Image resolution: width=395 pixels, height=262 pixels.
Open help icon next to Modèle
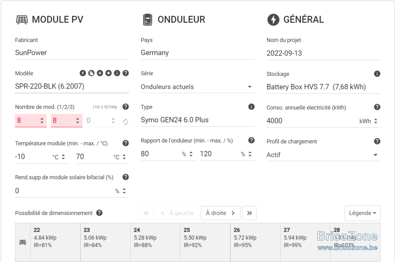[125, 73]
